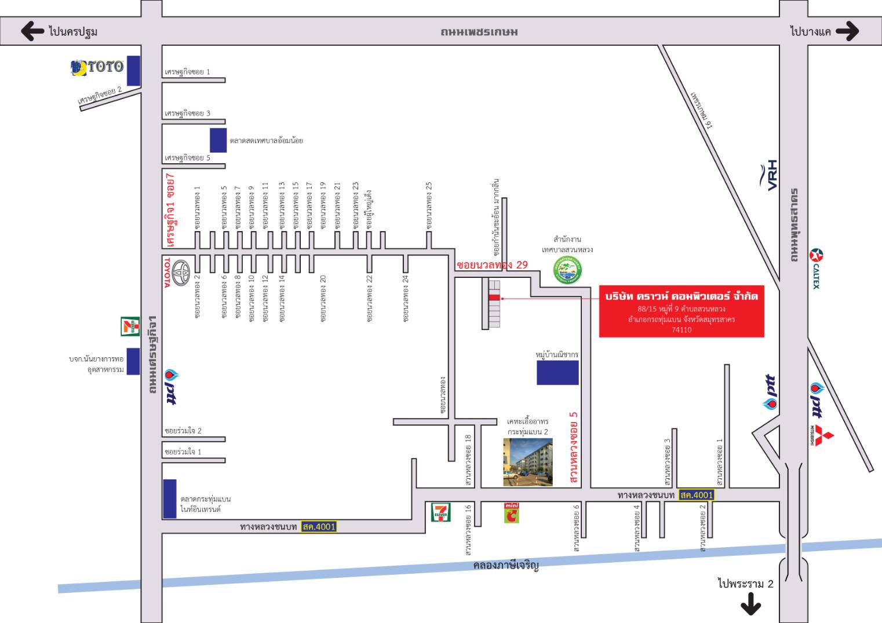Click the blue marker for ตลาดกระทุ่มแบน ไนท์อินเทรนด์
This screenshot has height=623, width=882.
click(x=170, y=499)
